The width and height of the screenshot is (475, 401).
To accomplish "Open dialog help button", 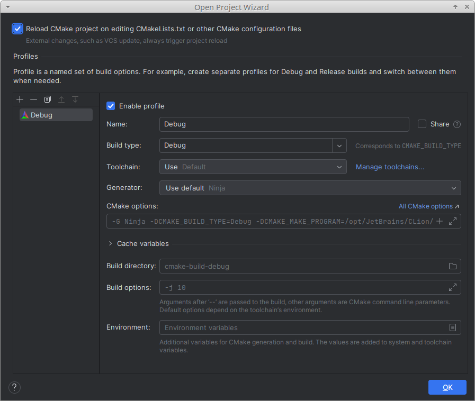I will pyautogui.click(x=14, y=387).
